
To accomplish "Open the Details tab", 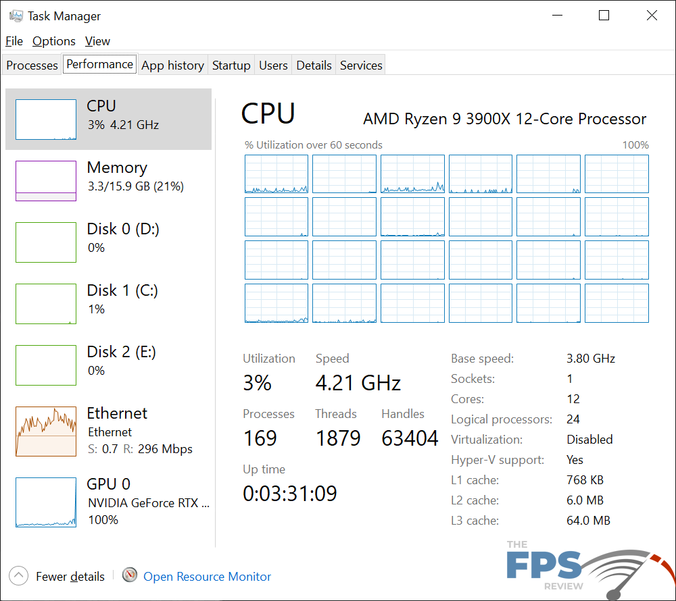I will [314, 65].
